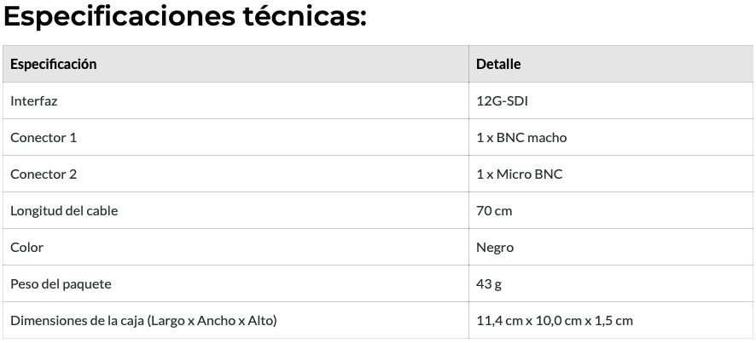756x343 pixels.
Task: Select the '70 cm' cable length value
Action: click(494, 210)
